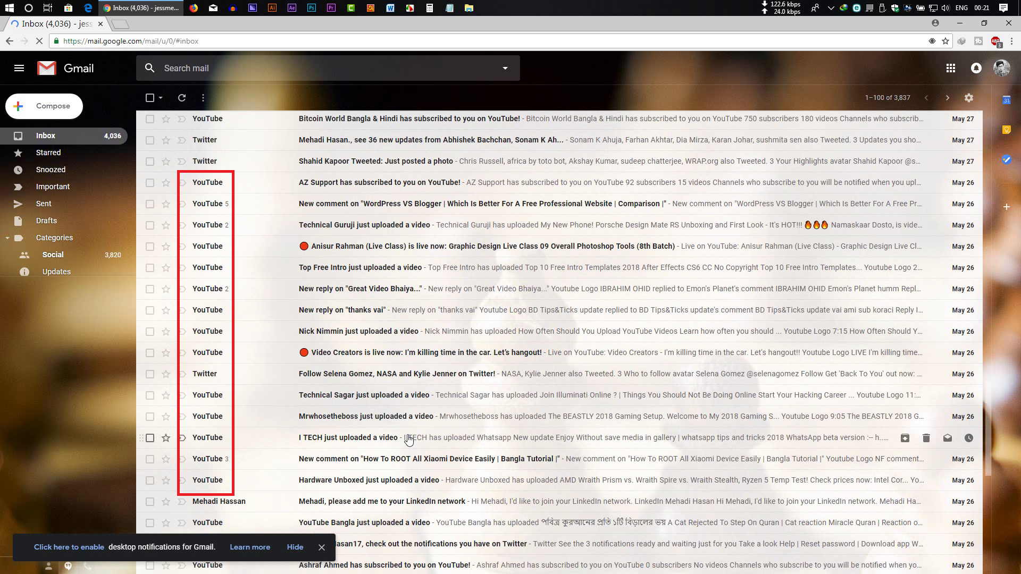This screenshot has width=1021, height=574.
Task: Star the Technical Guruji email
Action: tap(166, 225)
